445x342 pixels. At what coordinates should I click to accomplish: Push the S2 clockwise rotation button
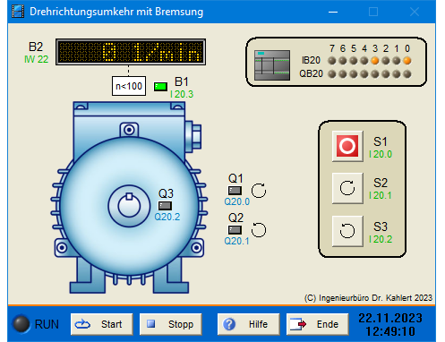[347, 188]
